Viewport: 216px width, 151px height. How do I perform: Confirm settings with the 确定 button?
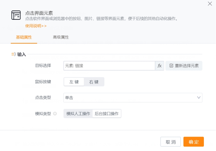point(193,142)
